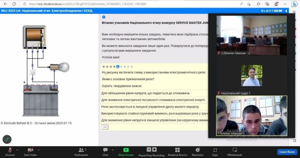Screen dimensions: 300x158
Task: Select answer 'Використовувати слабкострумовий вимикач'
Action: 154,114
